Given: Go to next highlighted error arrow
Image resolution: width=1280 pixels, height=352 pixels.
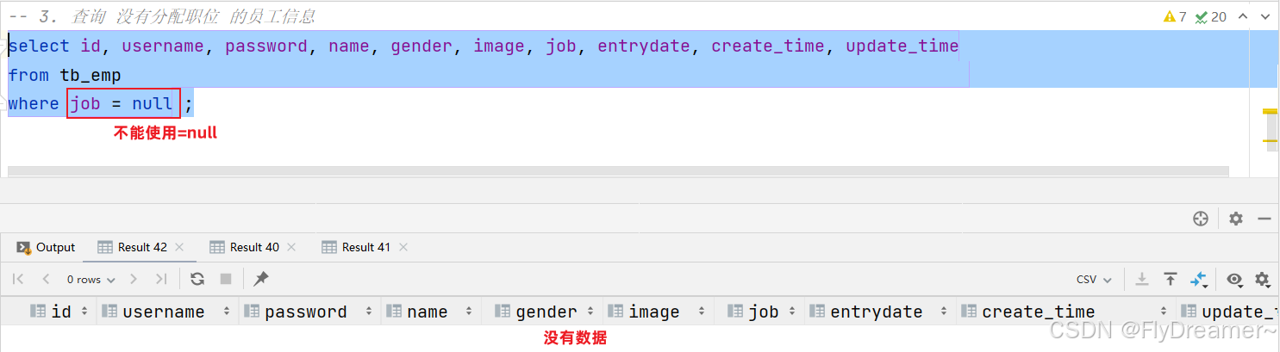Looking at the screenshot, I should [x=1266, y=16].
